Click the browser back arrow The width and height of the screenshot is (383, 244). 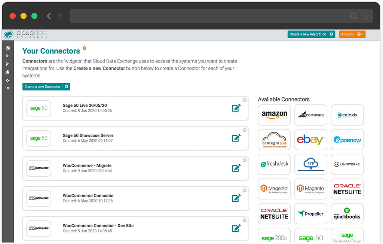tap(49, 16)
